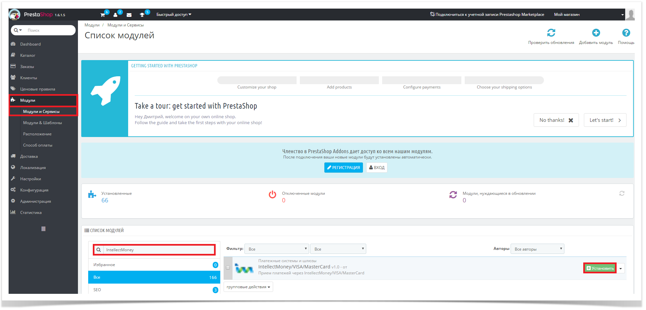Click the Add module plus icon
Screen dimensions: 646x310
[596, 33]
